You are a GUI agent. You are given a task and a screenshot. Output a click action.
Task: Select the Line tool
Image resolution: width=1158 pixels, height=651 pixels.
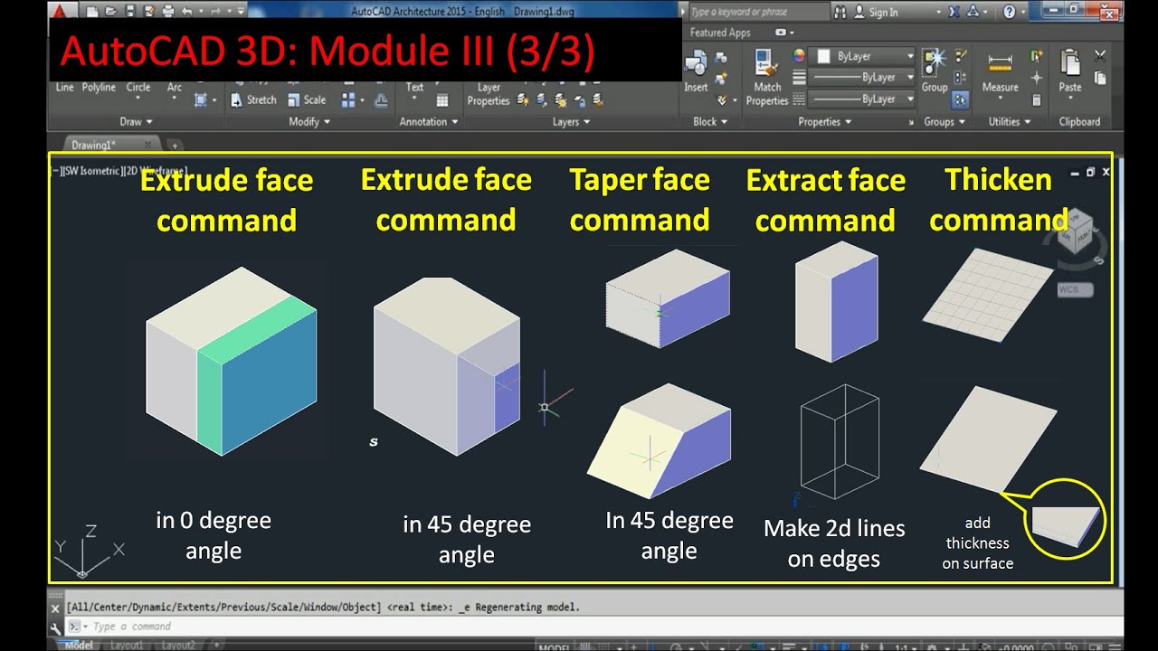[x=64, y=88]
